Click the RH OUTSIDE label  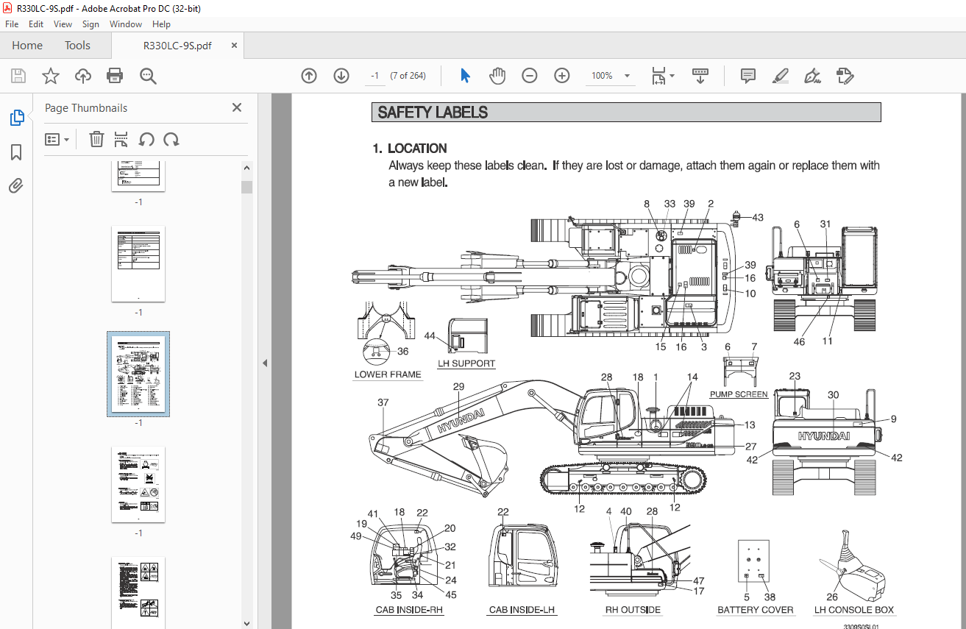click(x=633, y=610)
